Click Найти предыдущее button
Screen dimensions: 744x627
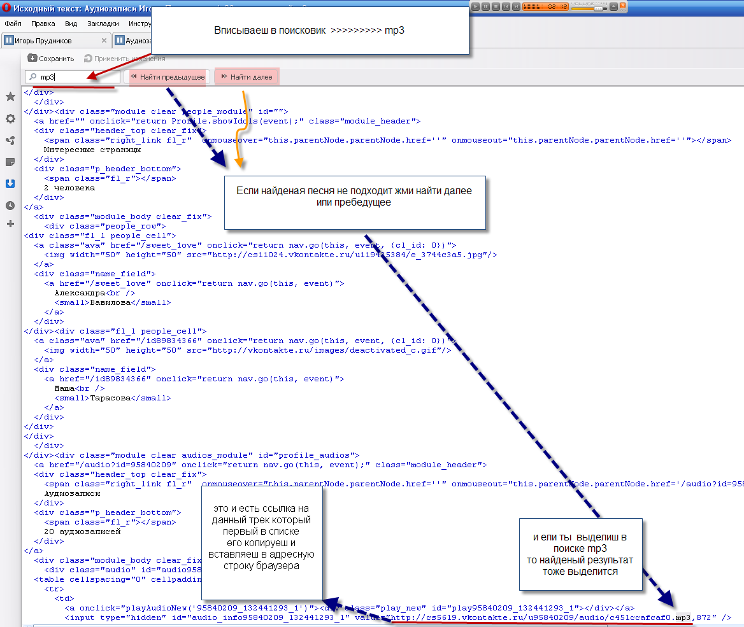(168, 77)
